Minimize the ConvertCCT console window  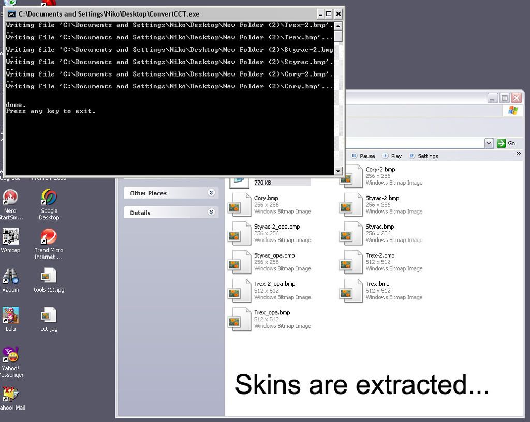click(320, 14)
